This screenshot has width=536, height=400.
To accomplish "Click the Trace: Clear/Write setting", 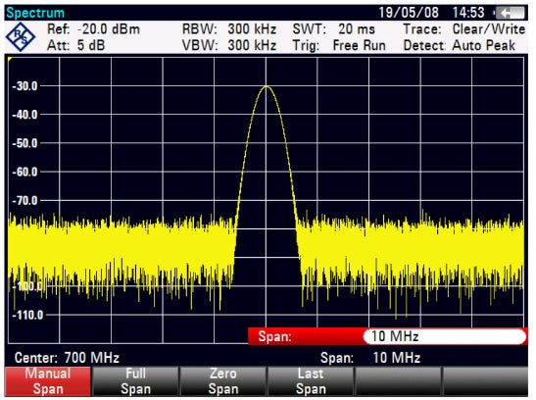I will click(x=463, y=29).
